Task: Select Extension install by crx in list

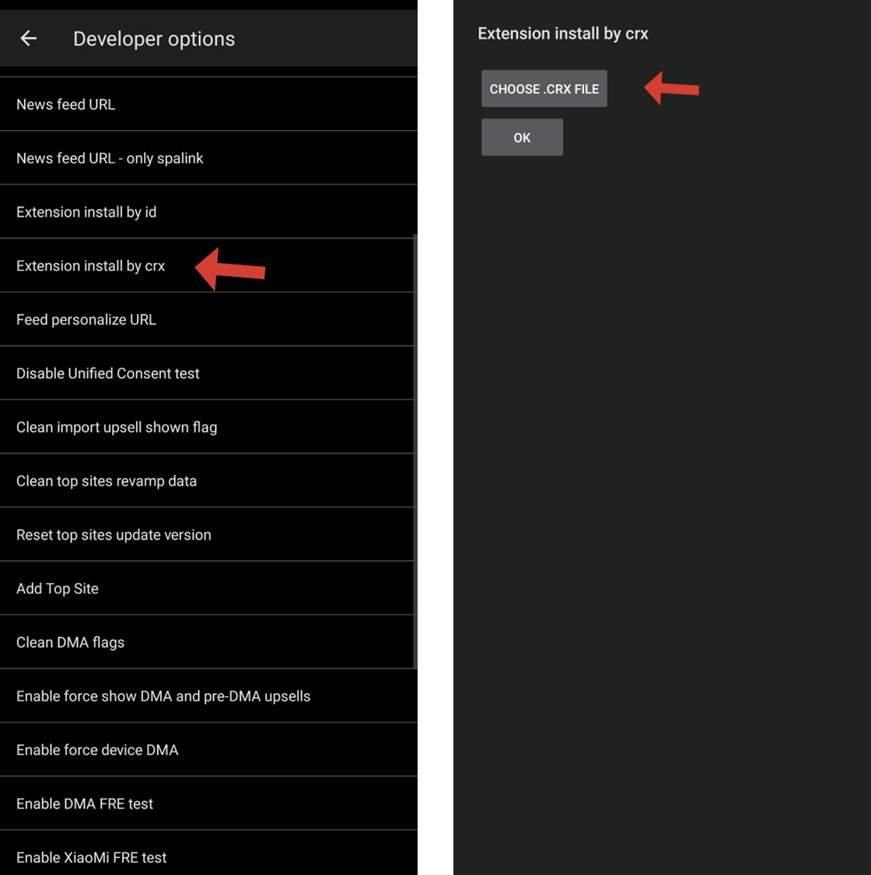Action: point(208,266)
